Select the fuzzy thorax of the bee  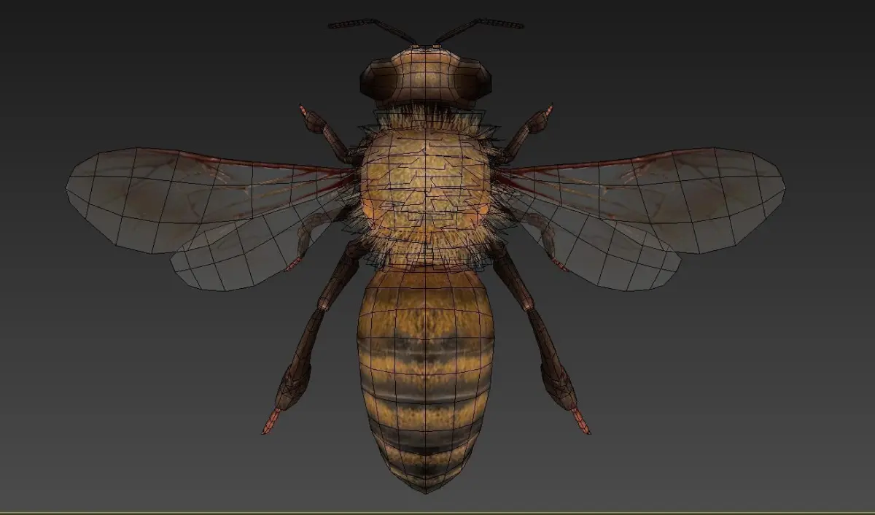[426, 191]
